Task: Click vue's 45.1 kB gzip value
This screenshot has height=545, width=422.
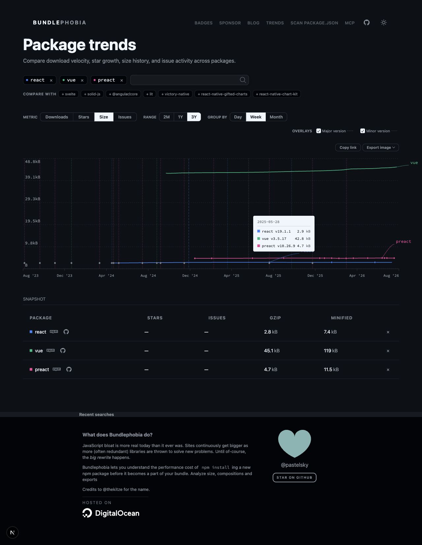Action: click(x=272, y=351)
